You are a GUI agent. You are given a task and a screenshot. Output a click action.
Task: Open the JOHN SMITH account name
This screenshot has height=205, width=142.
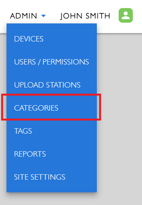(x=85, y=16)
